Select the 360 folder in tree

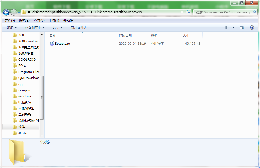tap(19, 35)
